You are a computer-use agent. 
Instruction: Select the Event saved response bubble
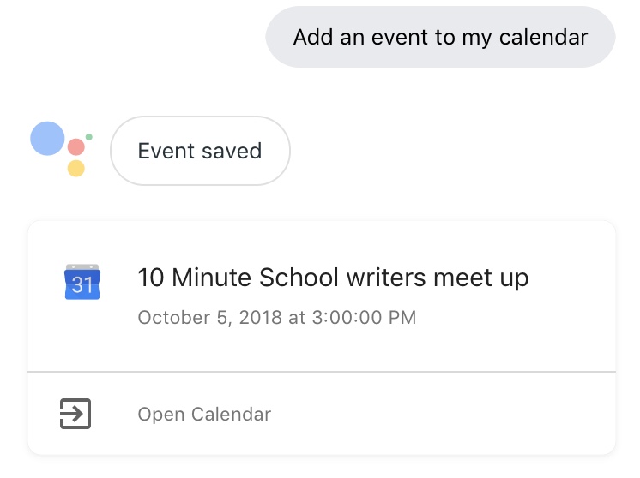200,151
